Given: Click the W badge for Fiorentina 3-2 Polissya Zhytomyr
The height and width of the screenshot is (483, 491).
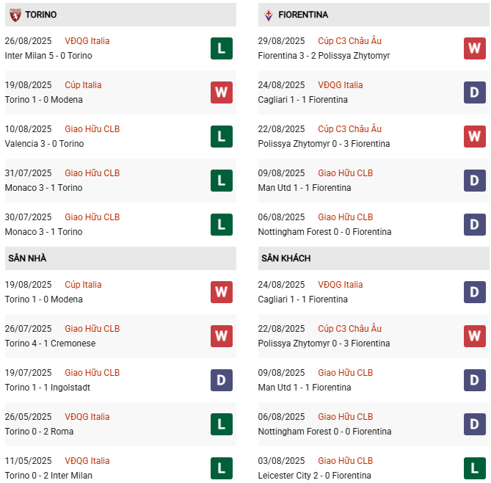Looking at the screenshot, I should click(x=474, y=48).
